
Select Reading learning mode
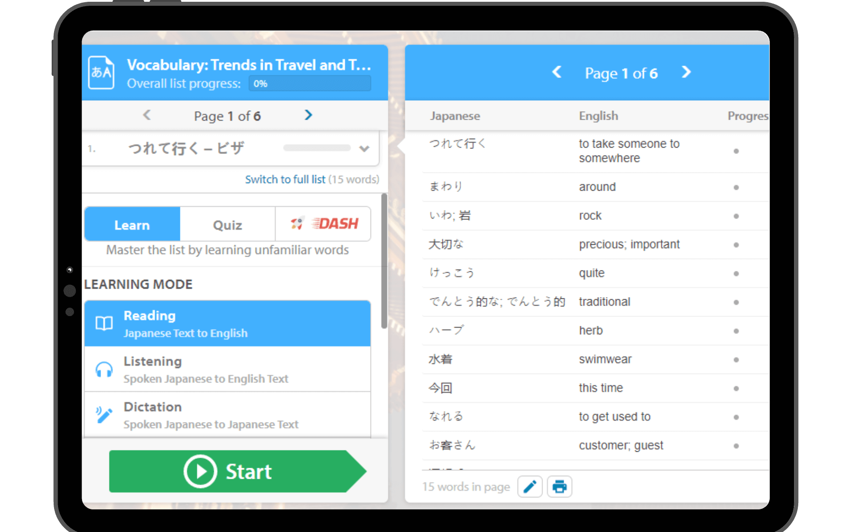pyautogui.click(x=227, y=324)
